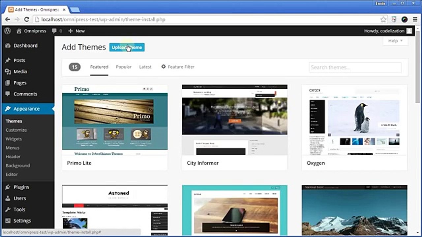422x237 pixels.
Task: Switch to the Popular tab
Action: 124,67
